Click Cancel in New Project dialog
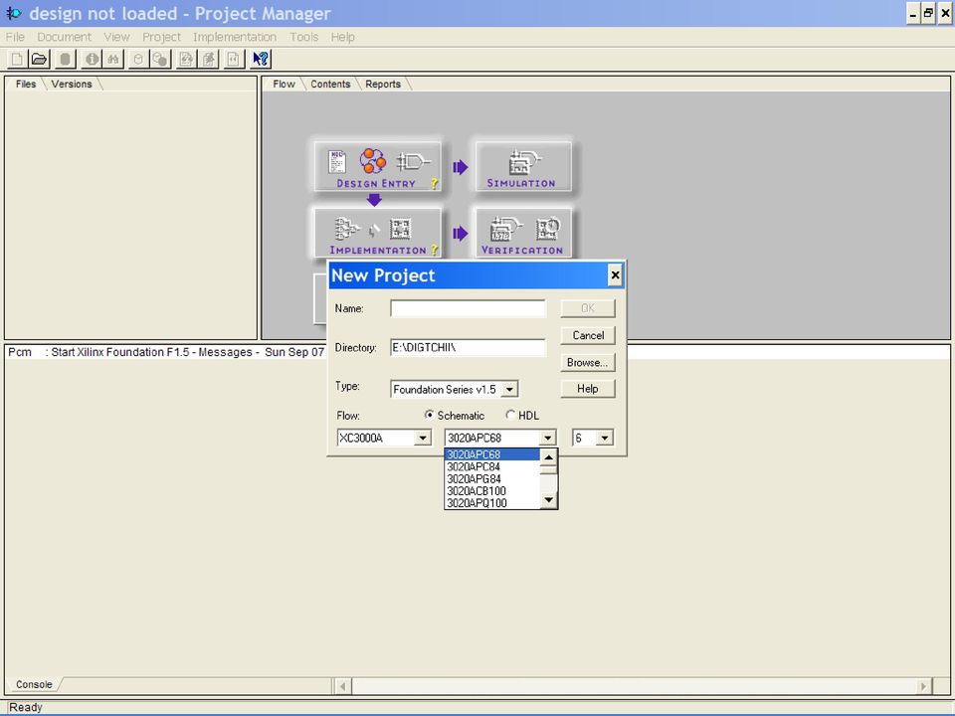This screenshot has height=716, width=955. [588, 335]
